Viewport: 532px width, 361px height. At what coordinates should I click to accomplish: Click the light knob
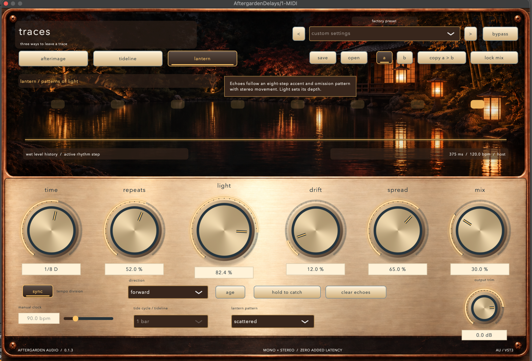click(x=224, y=230)
